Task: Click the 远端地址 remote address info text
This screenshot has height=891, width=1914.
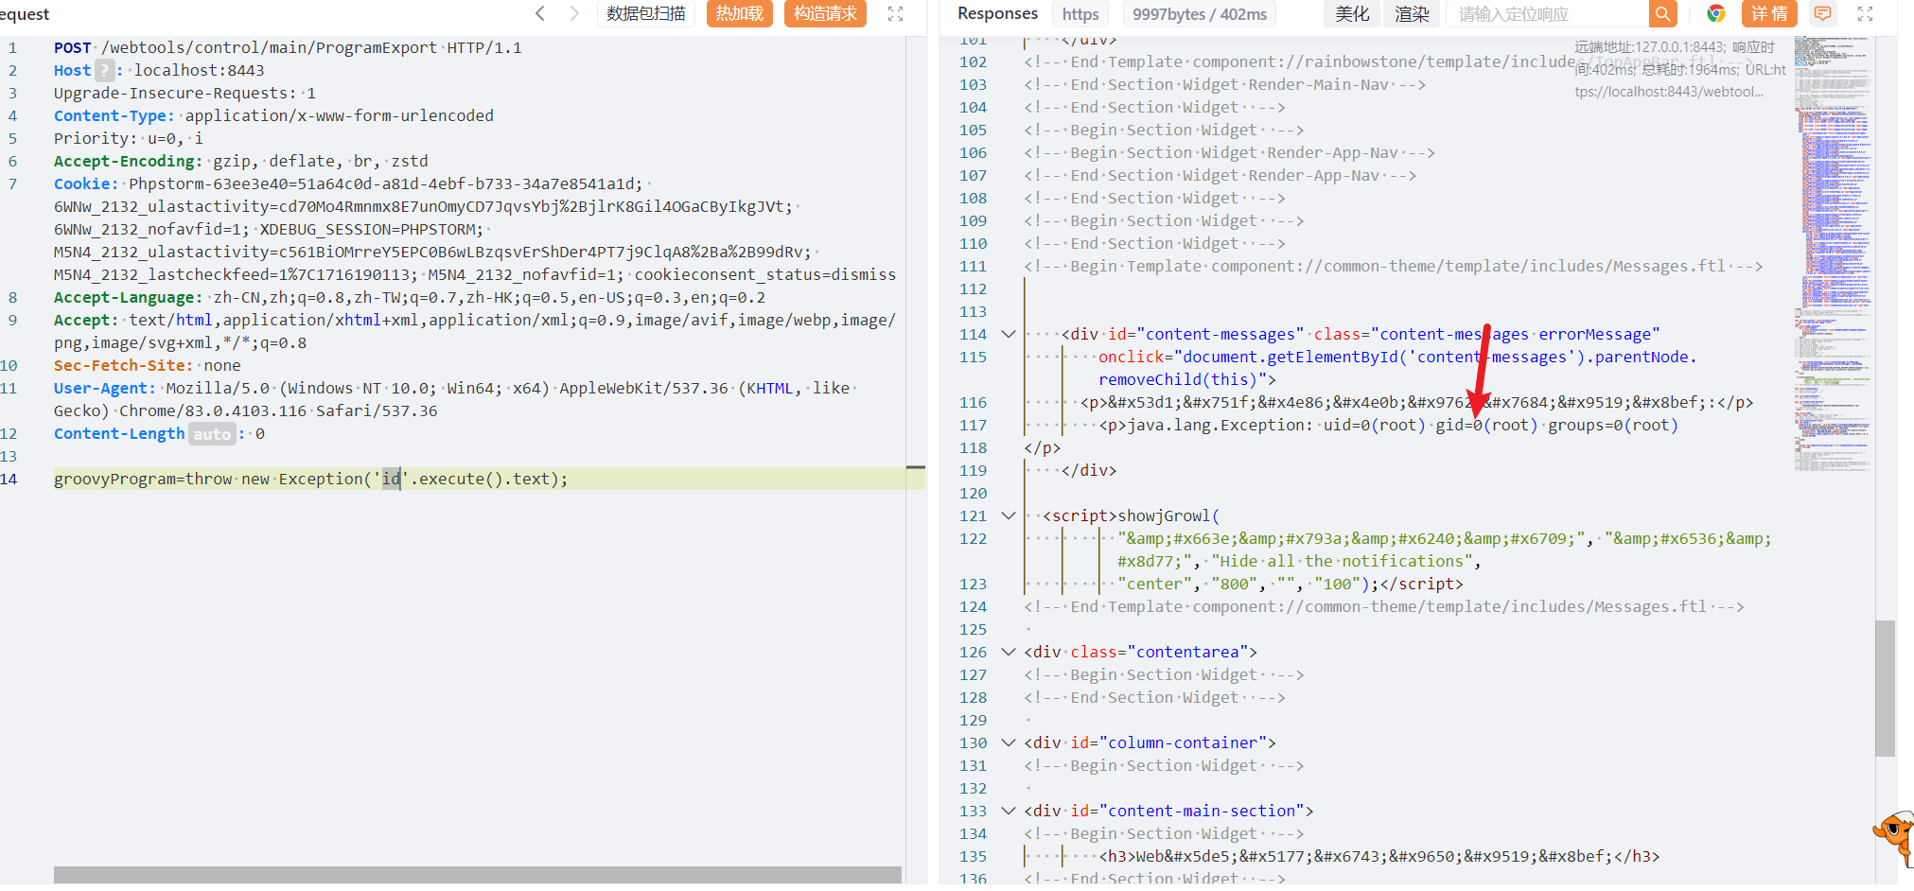Action: pos(1679,69)
